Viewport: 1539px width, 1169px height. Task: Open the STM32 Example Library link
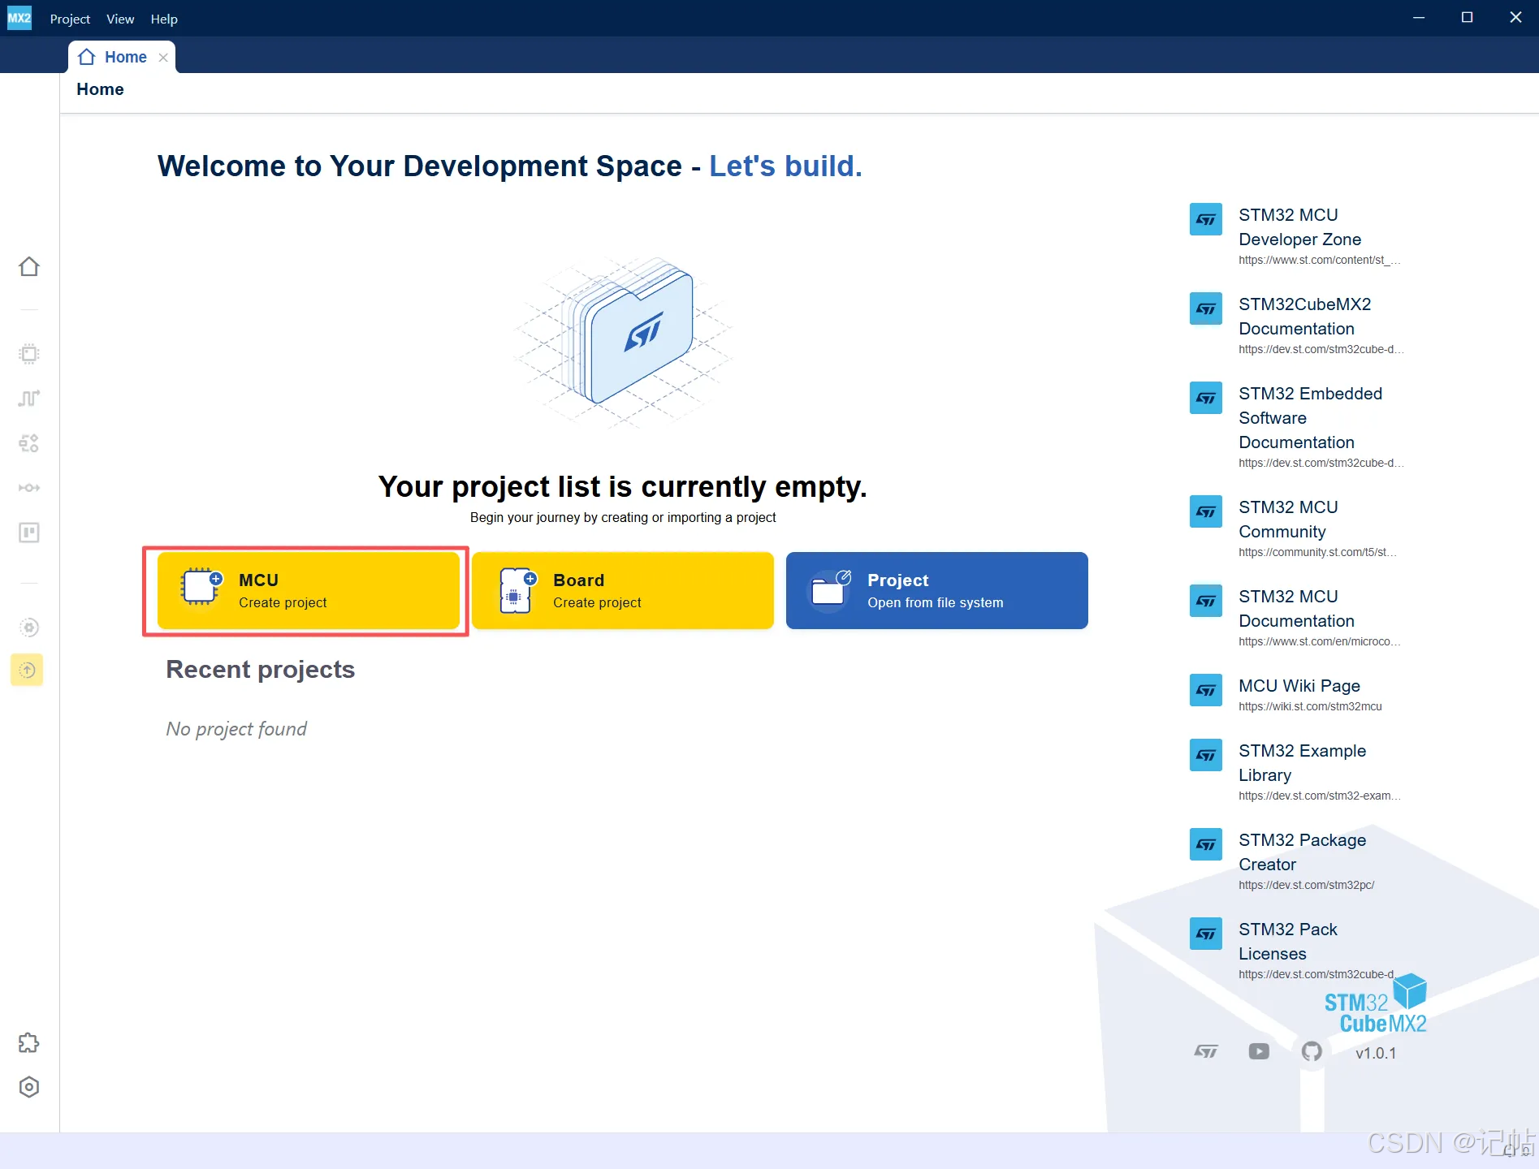tap(1302, 763)
